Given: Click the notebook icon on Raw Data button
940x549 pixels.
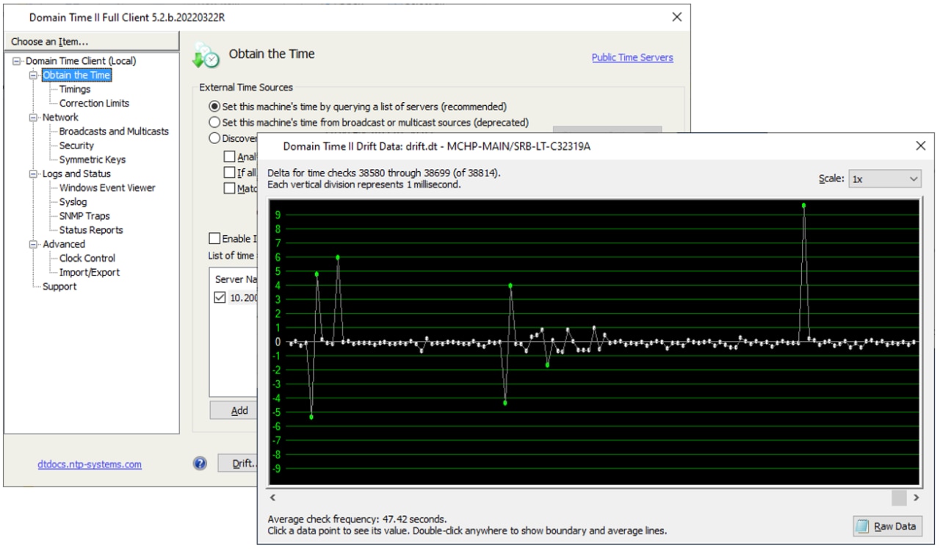Looking at the screenshot, I should click(x=861, y=526).
